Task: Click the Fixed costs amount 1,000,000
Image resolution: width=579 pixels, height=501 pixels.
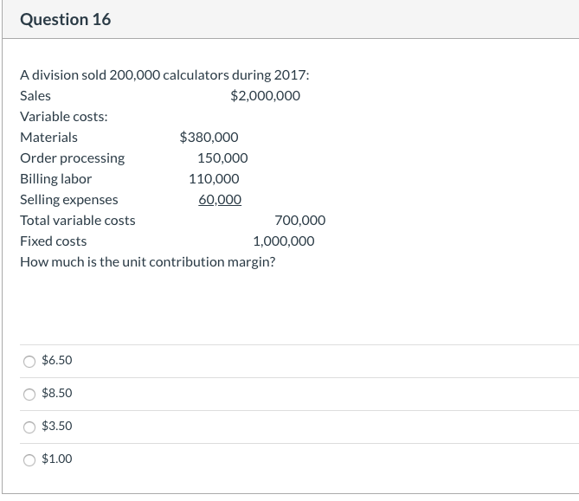Action: [x=284, y=241]
